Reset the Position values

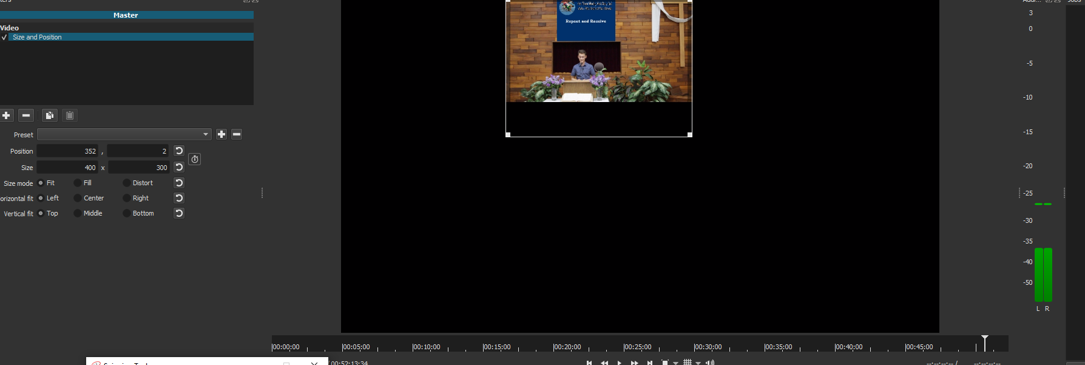179,151
